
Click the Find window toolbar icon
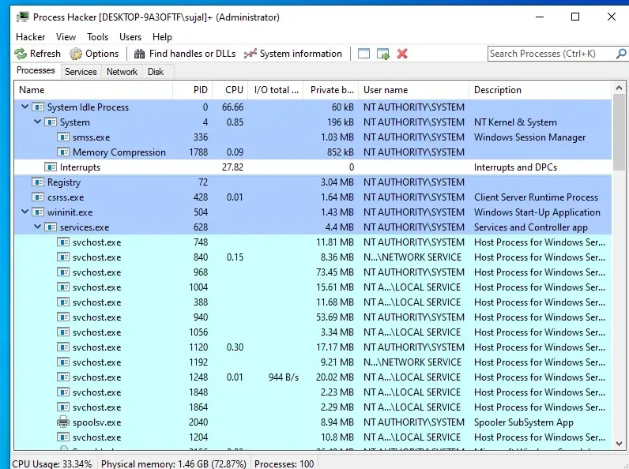coord(363,54)
